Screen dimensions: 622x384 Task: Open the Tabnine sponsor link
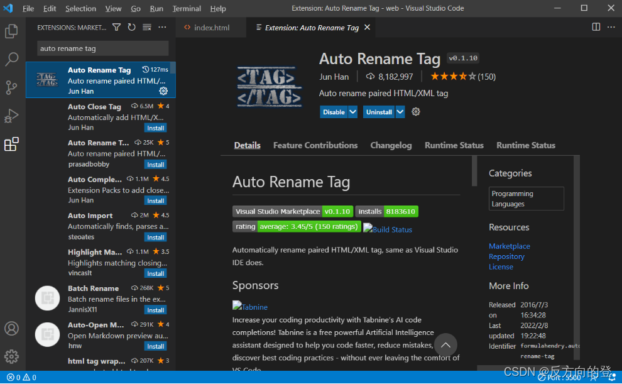coord(250,306)
